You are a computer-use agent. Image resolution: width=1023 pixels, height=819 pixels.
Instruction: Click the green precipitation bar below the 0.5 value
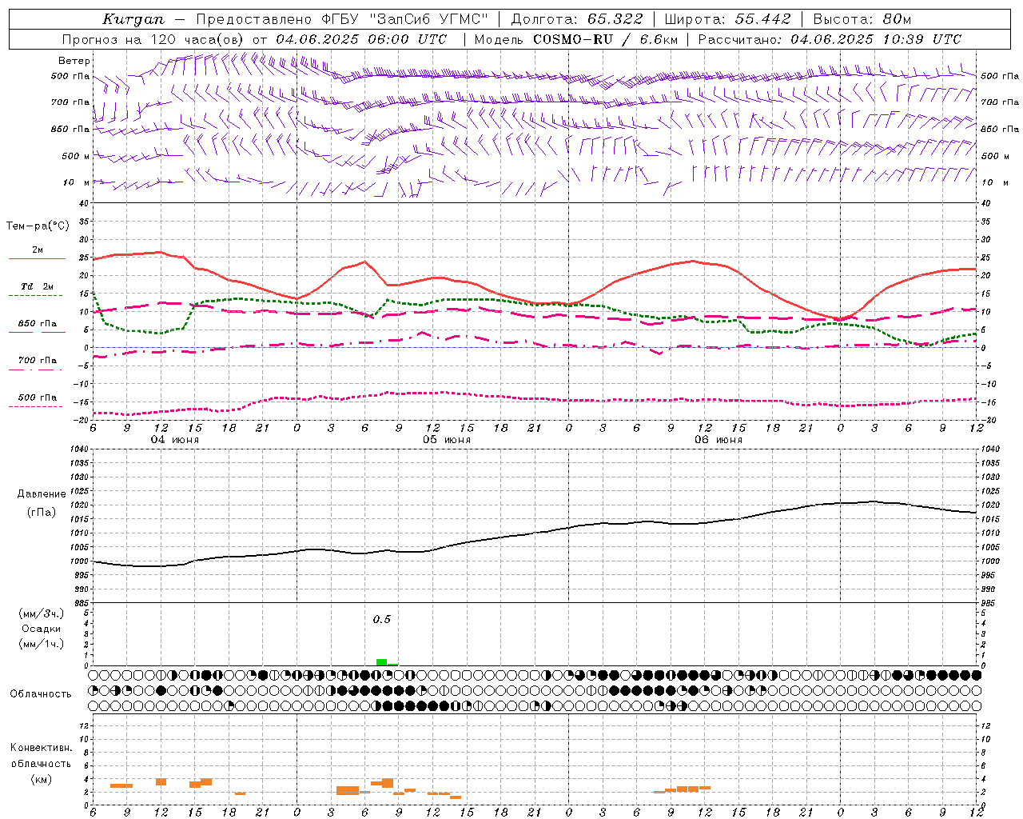(382, 662)
